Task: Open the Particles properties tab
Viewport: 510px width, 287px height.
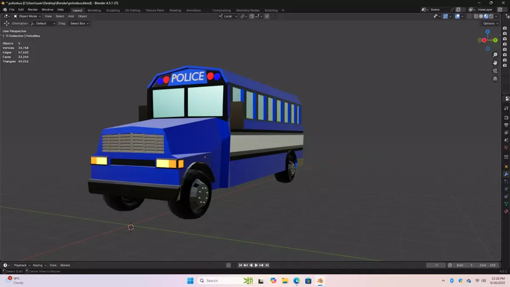Action: pyautogui.click(x=506, y=182)
